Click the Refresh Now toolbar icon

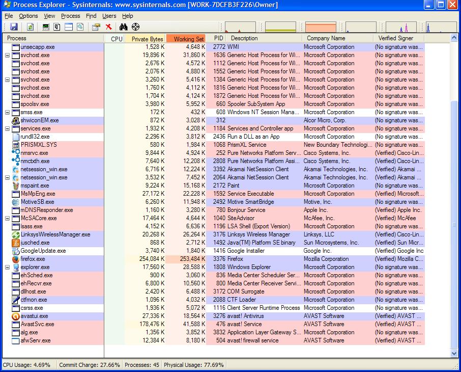[31, 27]
